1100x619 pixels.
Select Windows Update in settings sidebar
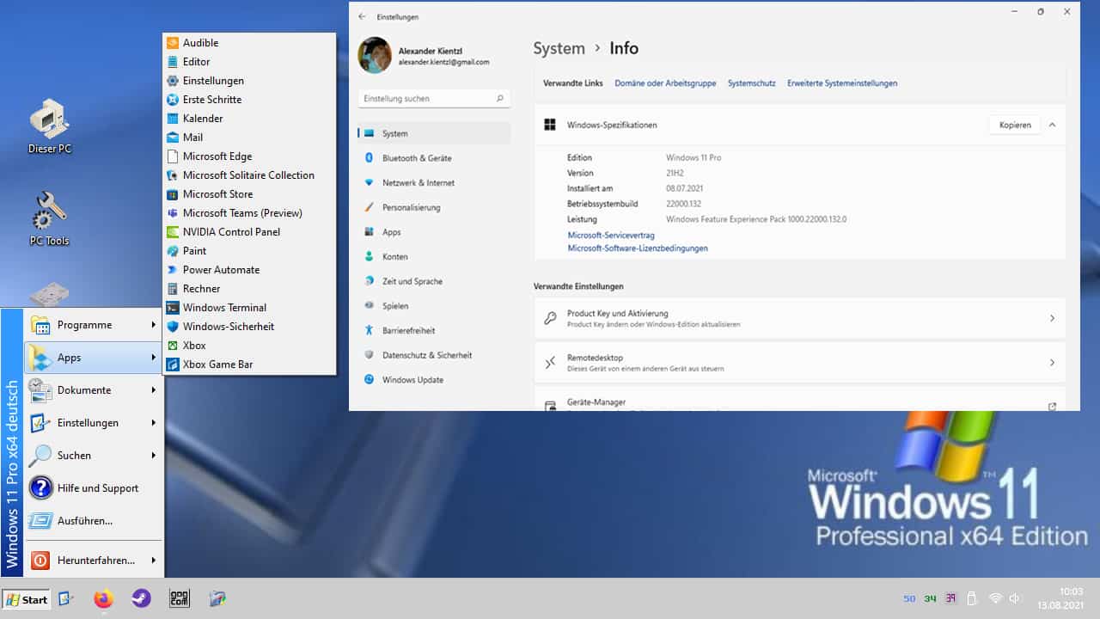pos(434,380)
